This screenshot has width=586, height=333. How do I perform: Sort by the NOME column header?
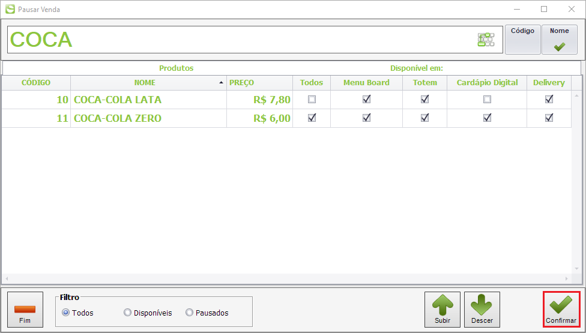148,83
